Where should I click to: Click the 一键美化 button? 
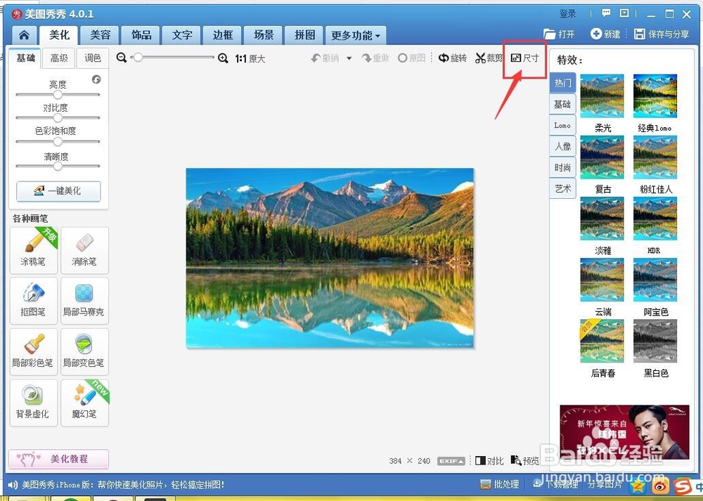pos(59,191)
